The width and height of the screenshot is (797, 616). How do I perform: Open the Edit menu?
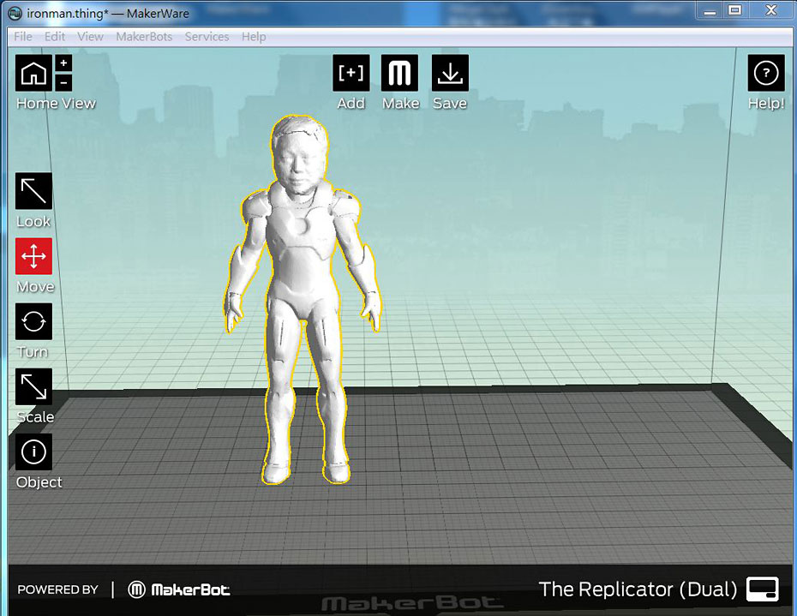point(54,37)
